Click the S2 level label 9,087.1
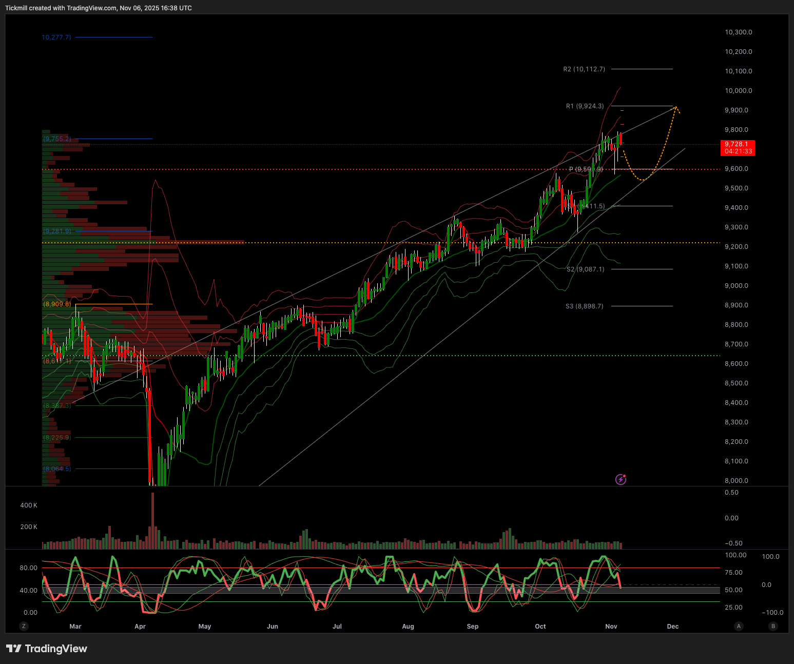The width and height of the screenshot is (794, 664). tap(585, 269)
